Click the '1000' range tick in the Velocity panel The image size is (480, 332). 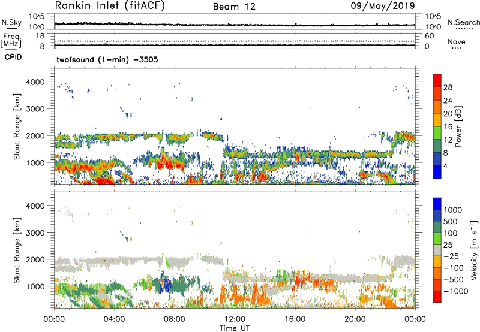[35, 286]
